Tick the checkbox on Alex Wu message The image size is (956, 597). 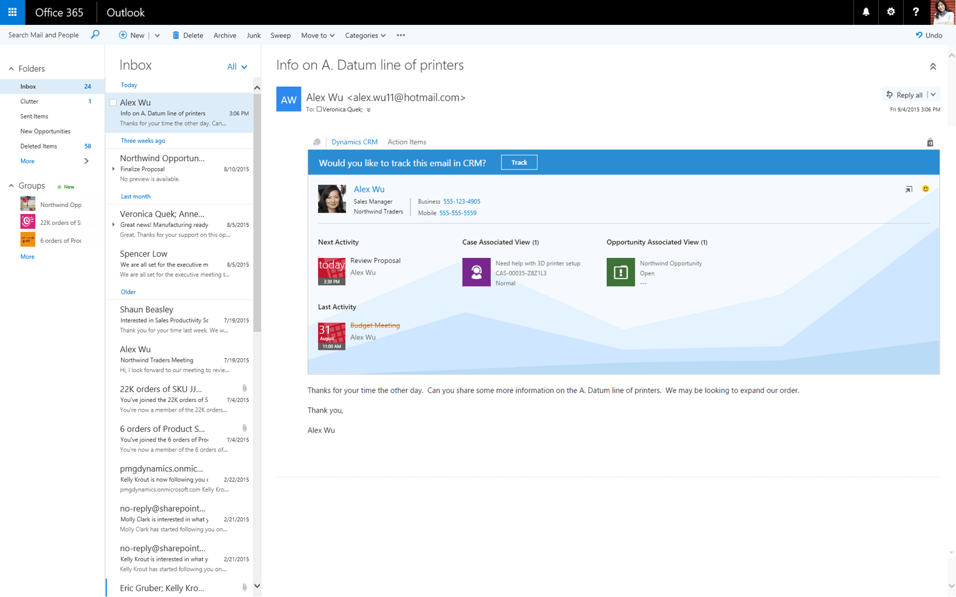(113, 103)
